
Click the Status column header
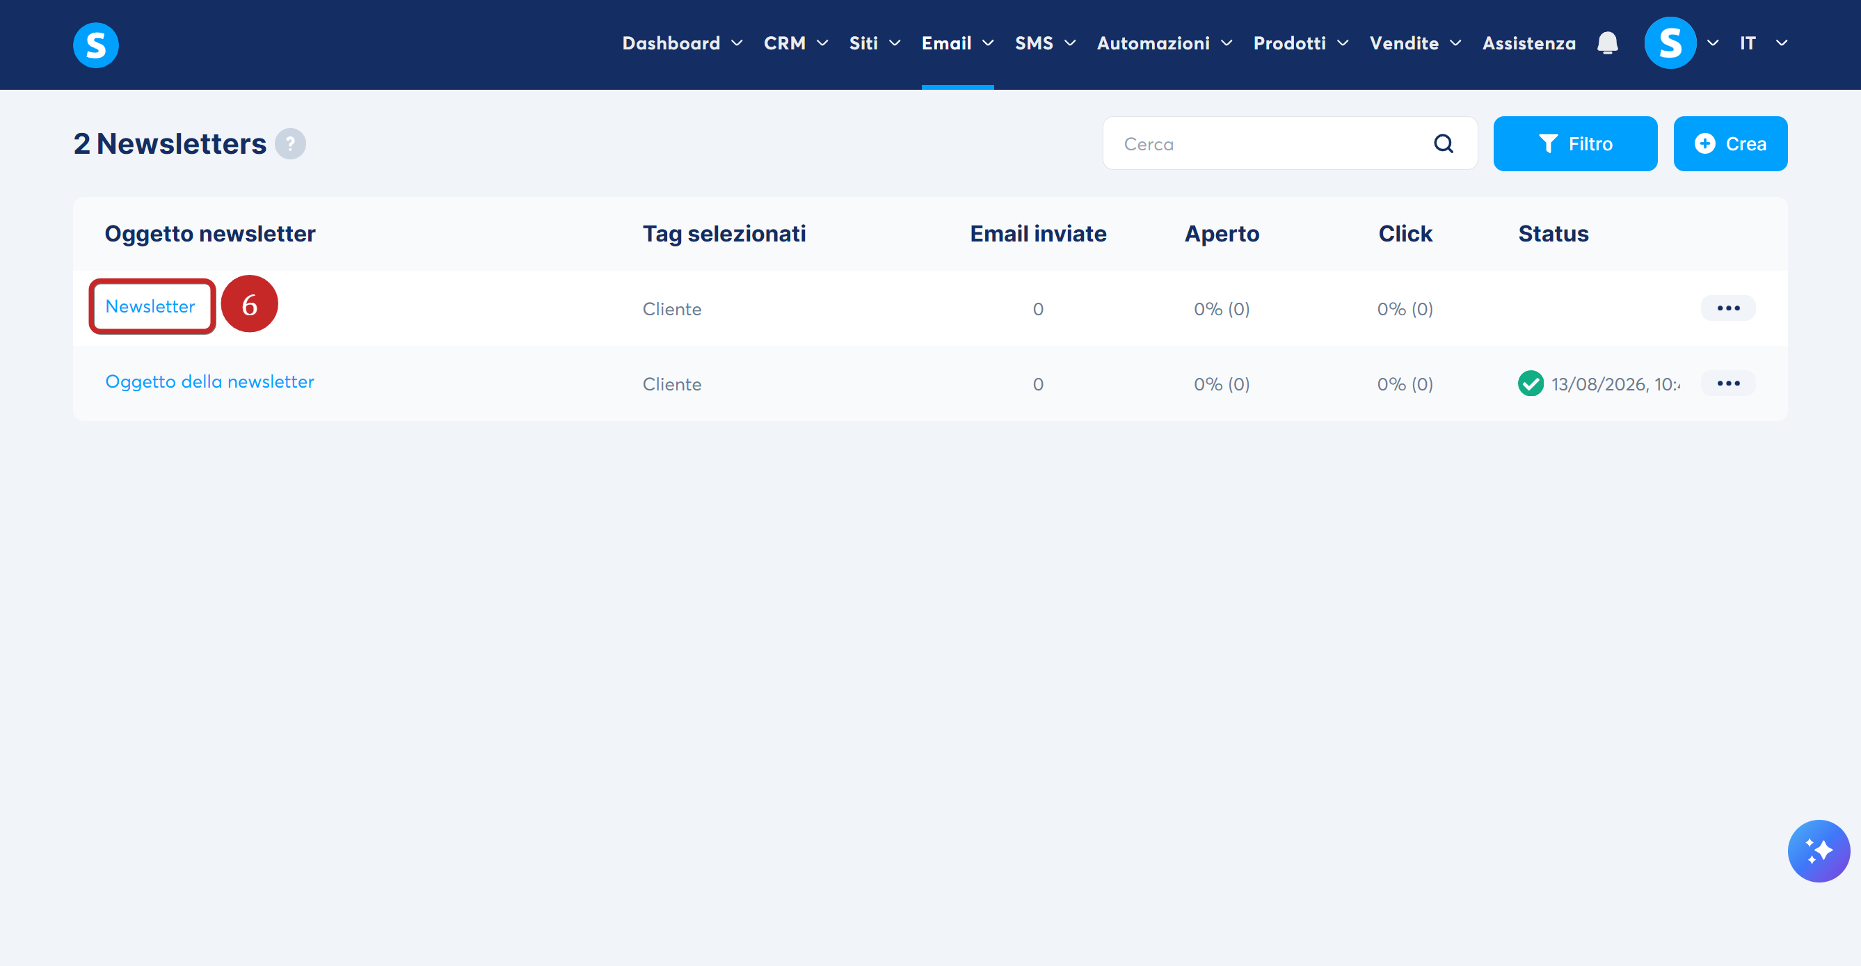coord(1554,234)
